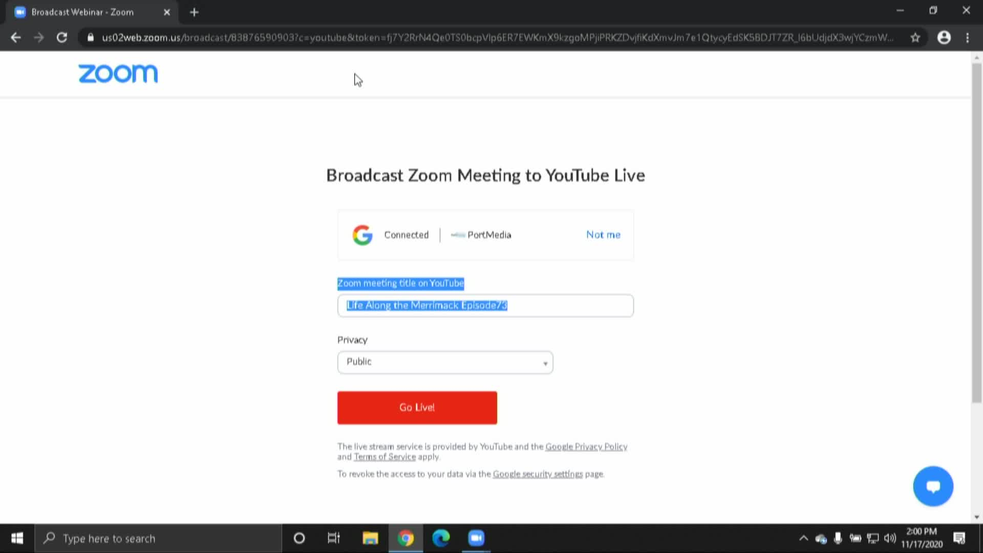The height and width of the screenshot is (553, 983).
Task: Open Cortana circle icon
Action: pos(299,538)
